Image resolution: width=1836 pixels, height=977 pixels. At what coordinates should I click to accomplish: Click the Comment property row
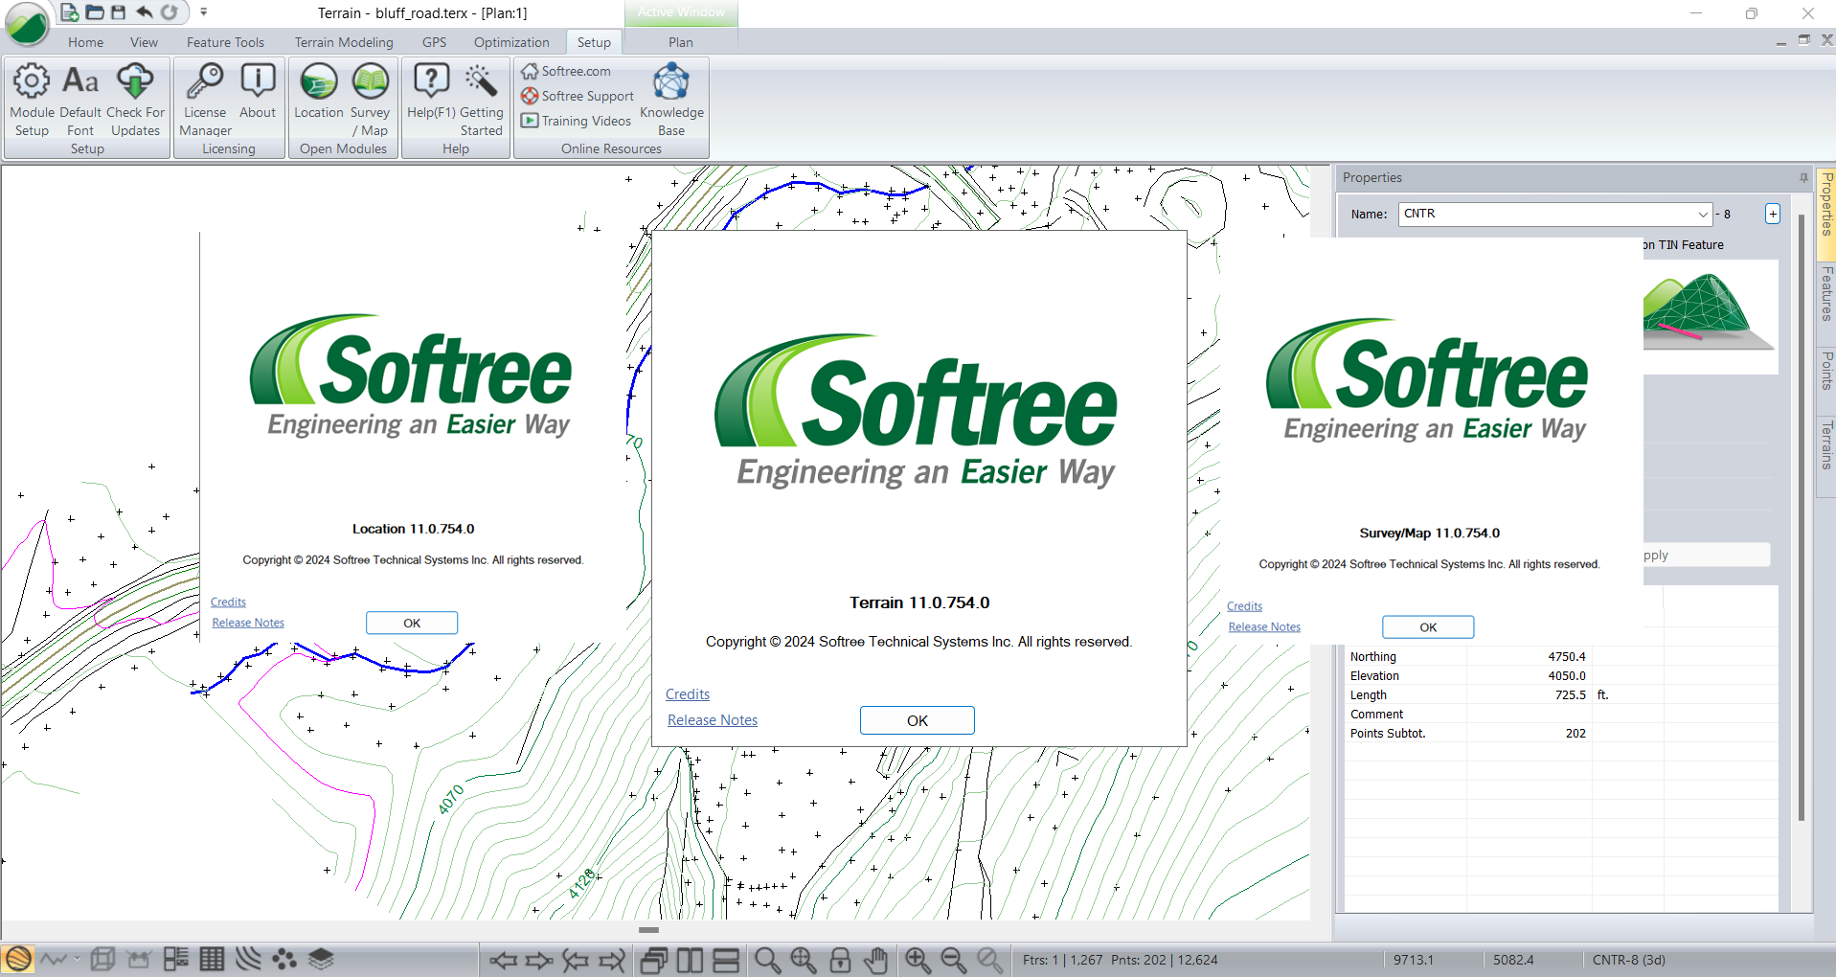[1562, 715]
